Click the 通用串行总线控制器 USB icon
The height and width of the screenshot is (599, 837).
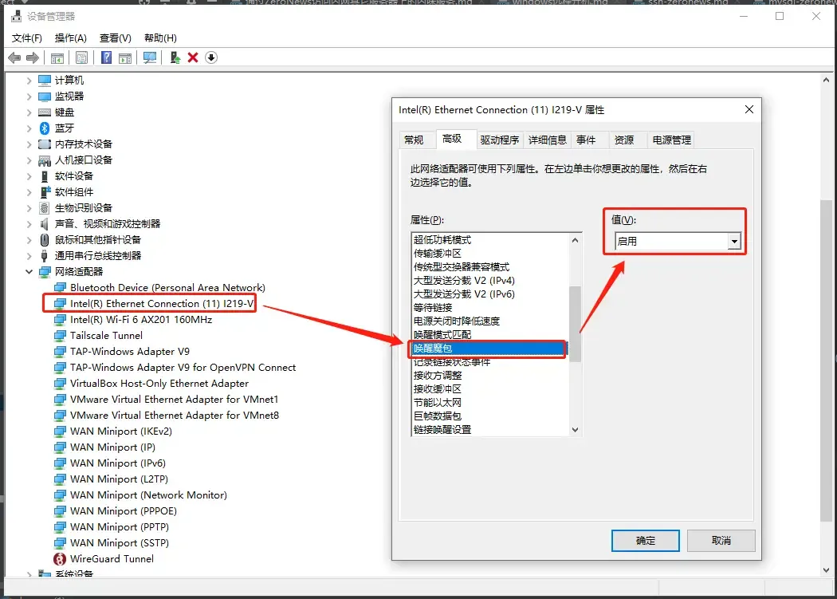click(x=45, y=256)
